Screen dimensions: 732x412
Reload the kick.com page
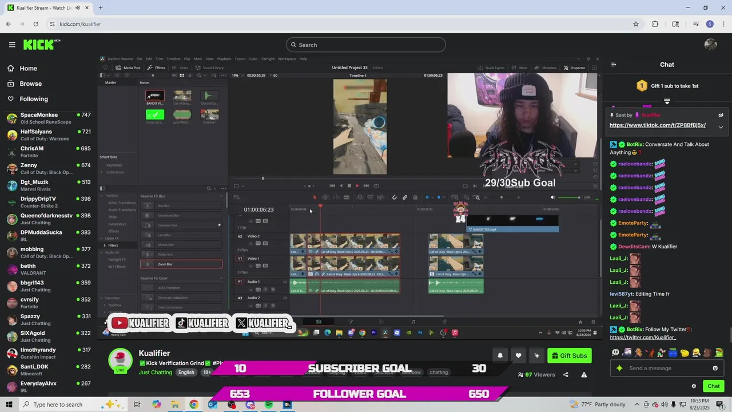(35, 24)
